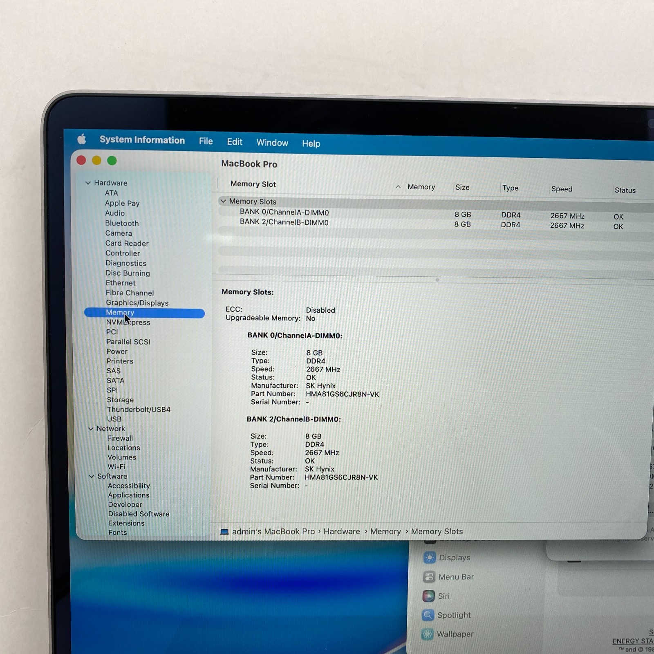Select Camera in the sidebar
Viewport: 654px width, 654px height.
coord(119,233)
